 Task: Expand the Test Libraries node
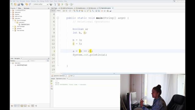(x=13, y=31)
